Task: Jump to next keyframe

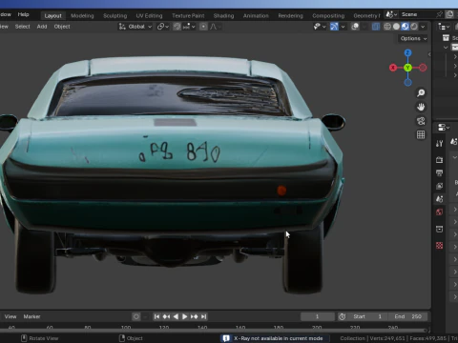Action: (194, 316)
